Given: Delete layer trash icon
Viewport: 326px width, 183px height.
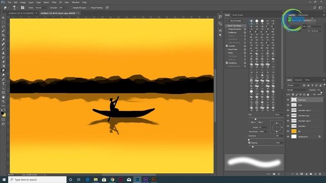Looking at the screenshot, I should coord(320,174).
